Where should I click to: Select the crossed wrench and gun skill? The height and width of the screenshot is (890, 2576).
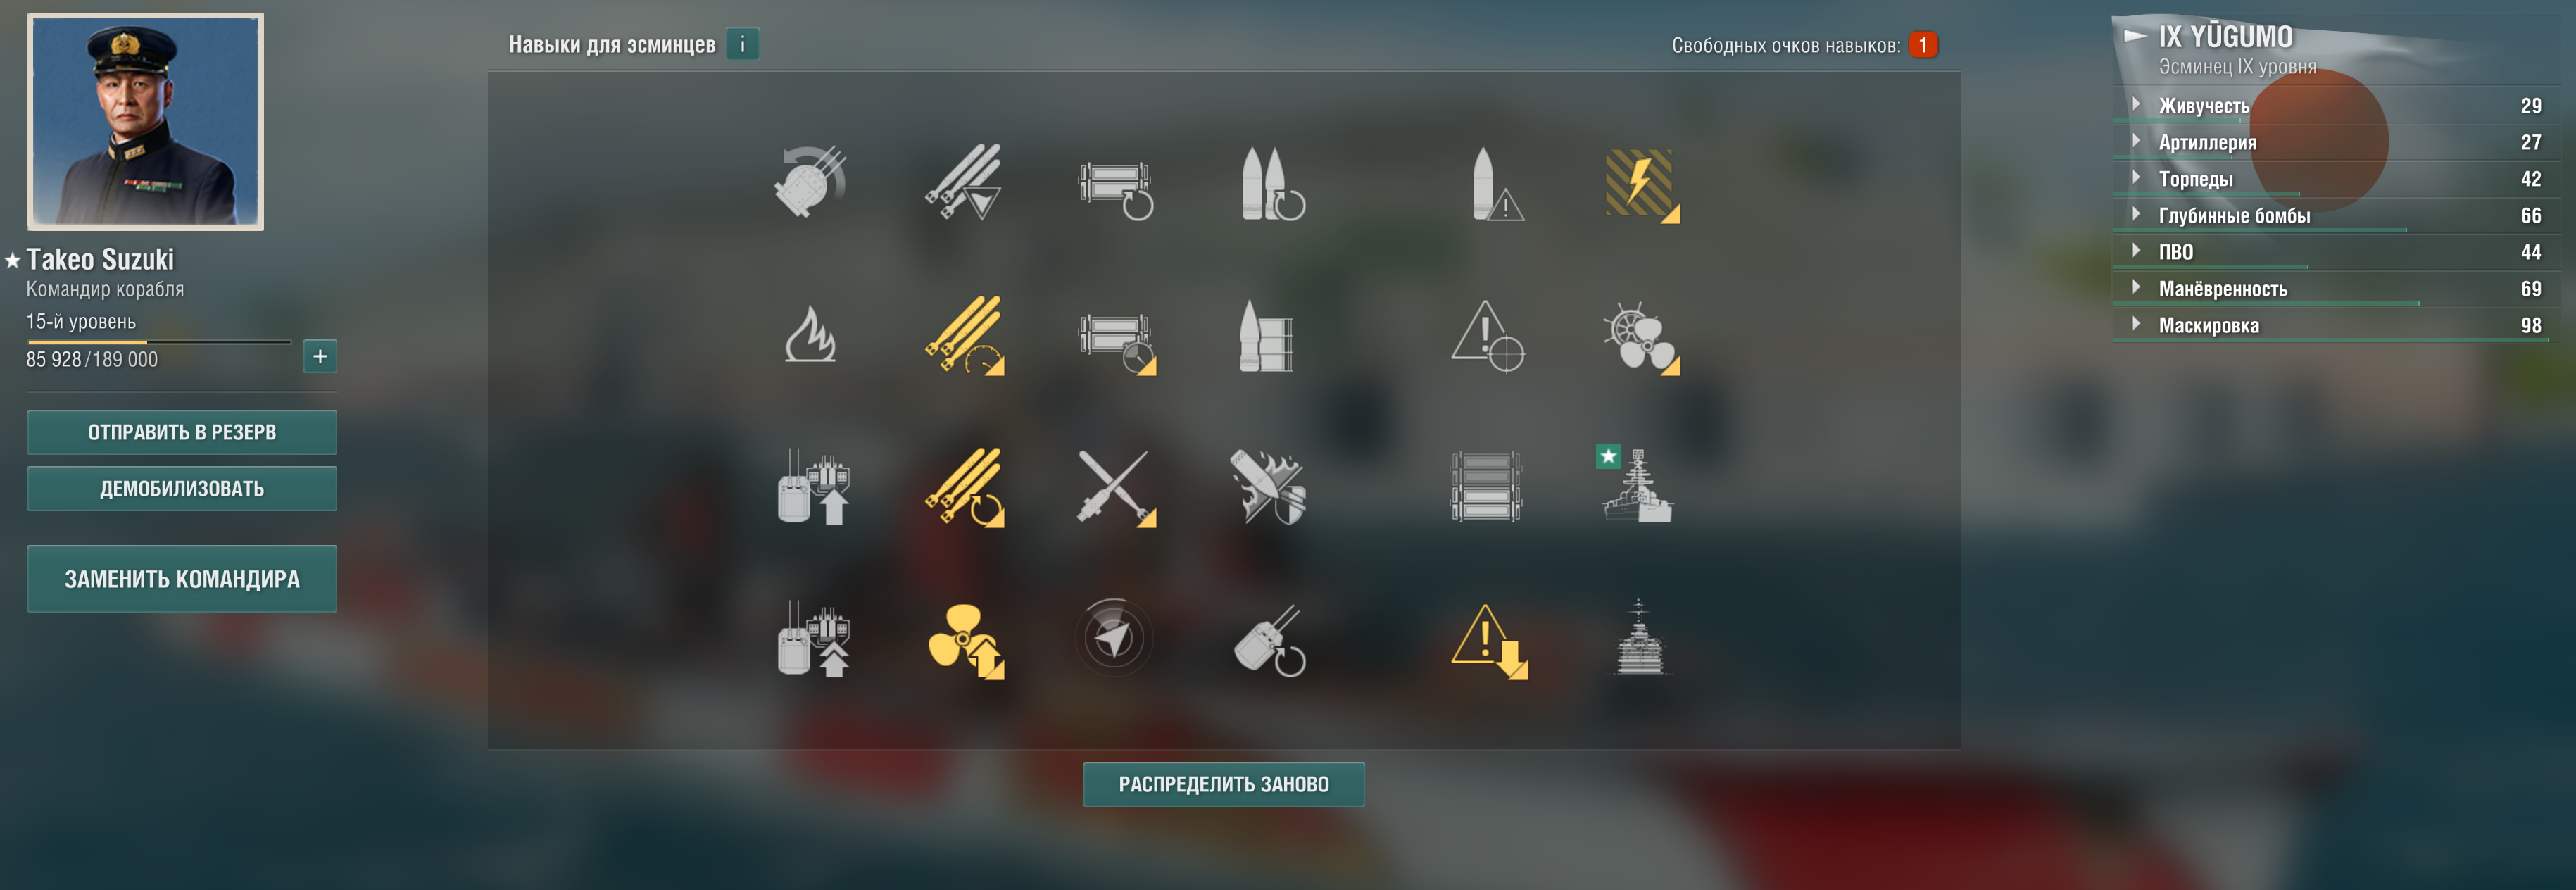[1115, 487]
